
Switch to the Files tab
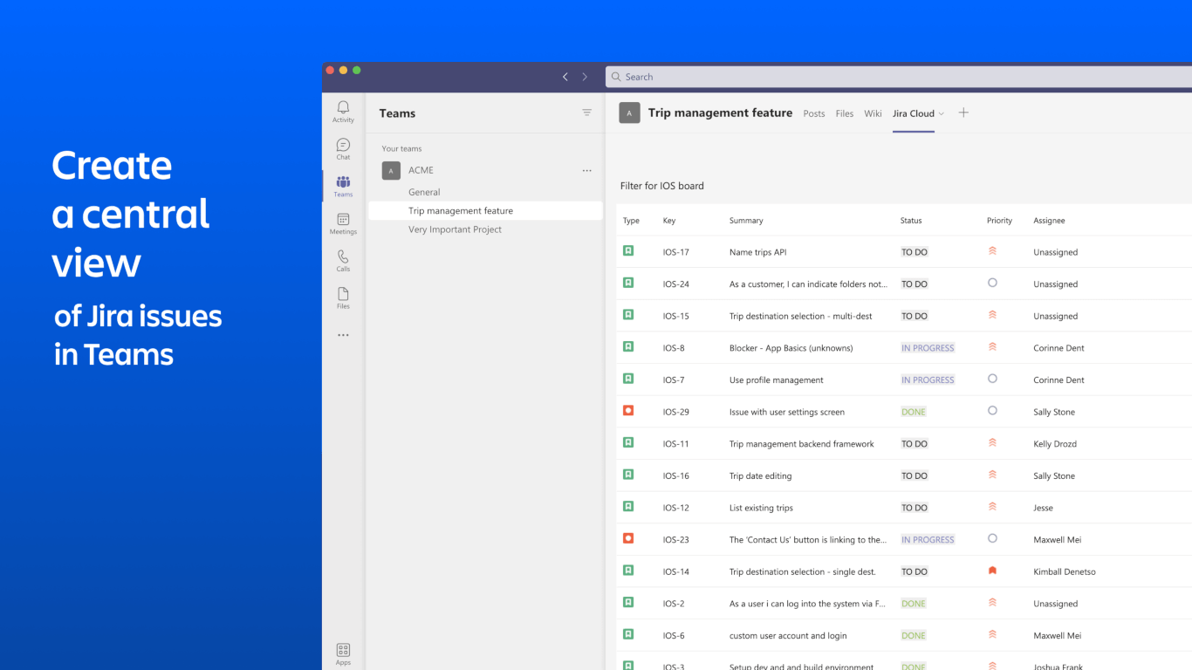pos(845,113)
